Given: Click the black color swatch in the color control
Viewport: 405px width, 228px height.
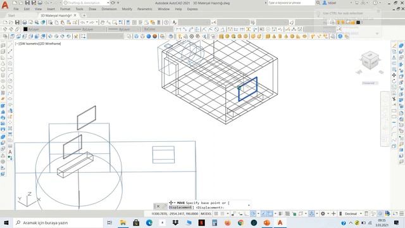Looking at the screenshot, I should 25,29.
